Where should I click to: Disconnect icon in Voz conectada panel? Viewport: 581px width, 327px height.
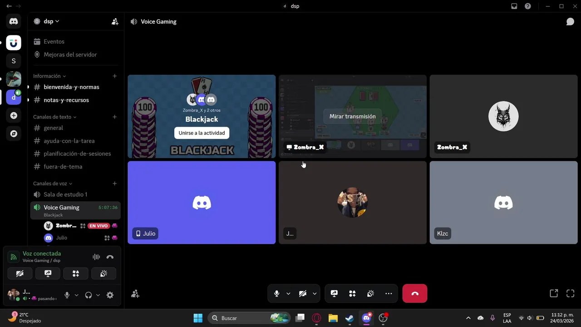[x=110, y=257]
